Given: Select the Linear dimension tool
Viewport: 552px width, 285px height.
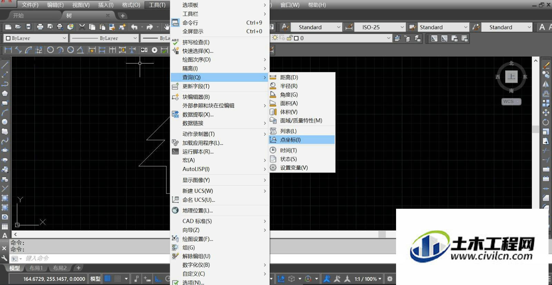Looking at the screenshot, I should [8, 50].
